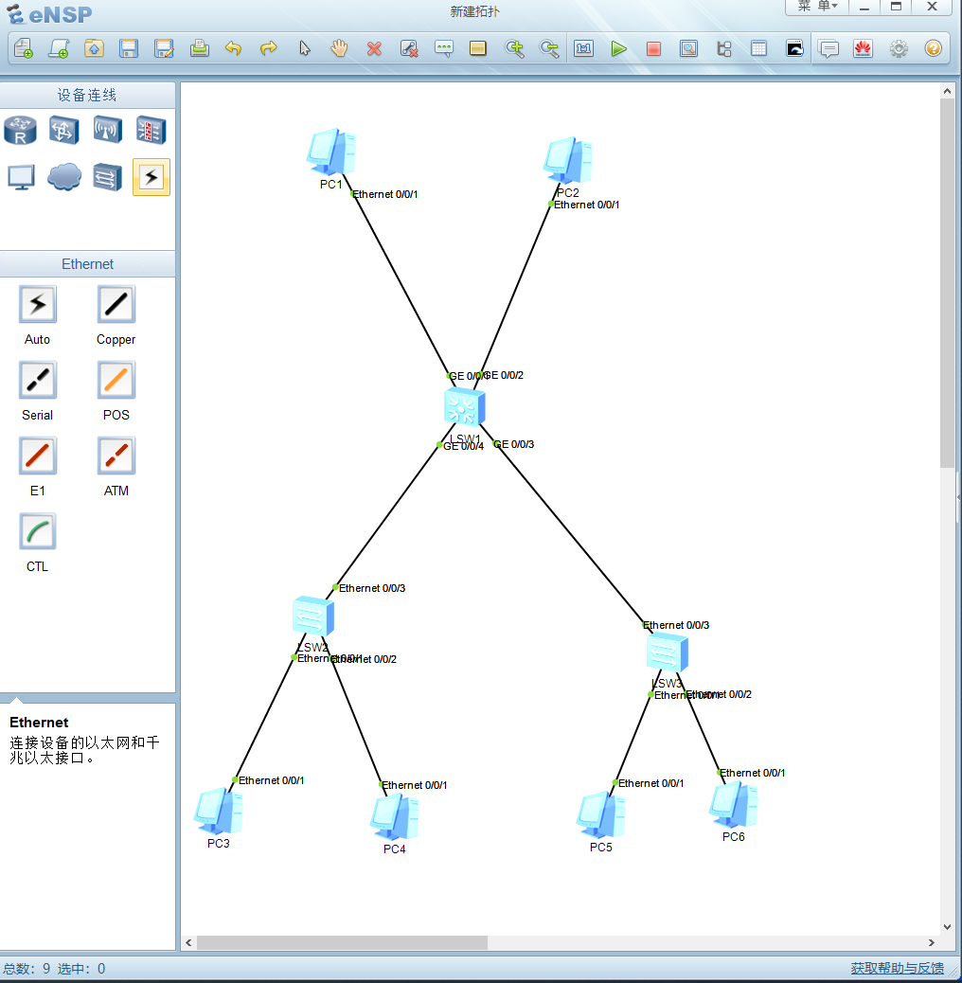Click the vertical scrollbar thumb
The width and height of the screenshot is (962, 983).
pos(947,282)
